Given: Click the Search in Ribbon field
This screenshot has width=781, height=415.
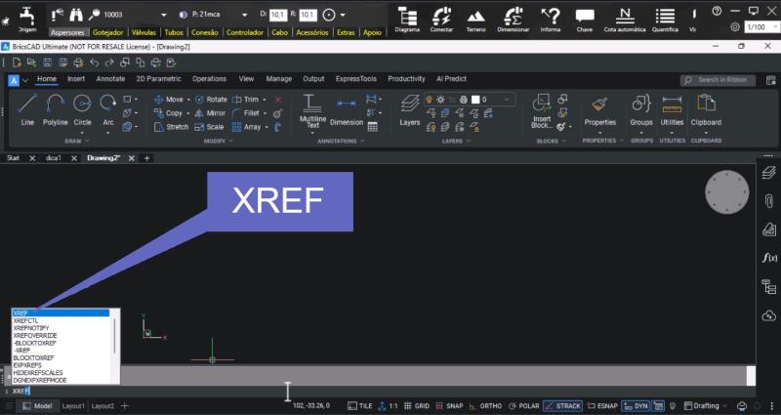Looking at the screenshot, I should point(717,79).
